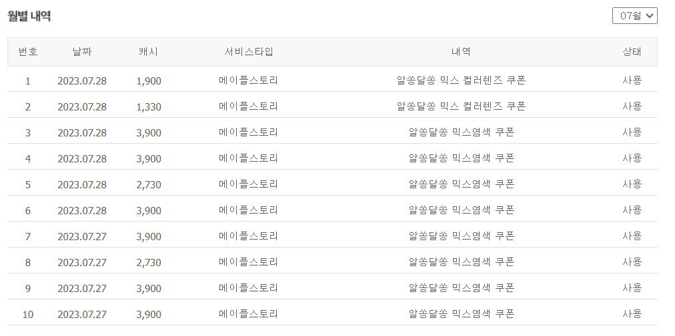Click row 8's 알쏭달쏭 믹스염색 쿠폰 entry

click(461, 262)
